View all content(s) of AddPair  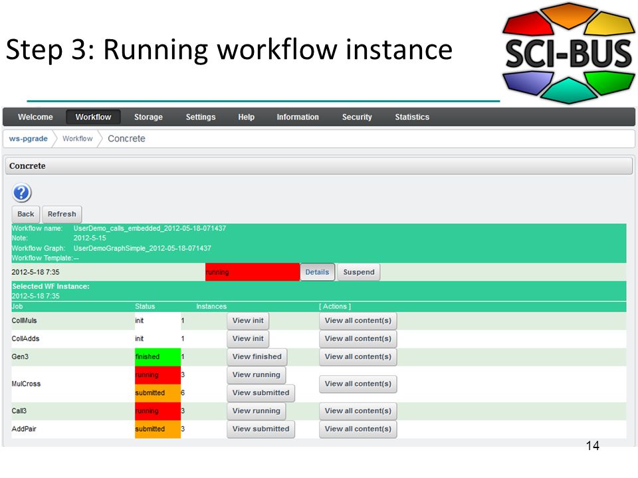click(x=358, y=430)
